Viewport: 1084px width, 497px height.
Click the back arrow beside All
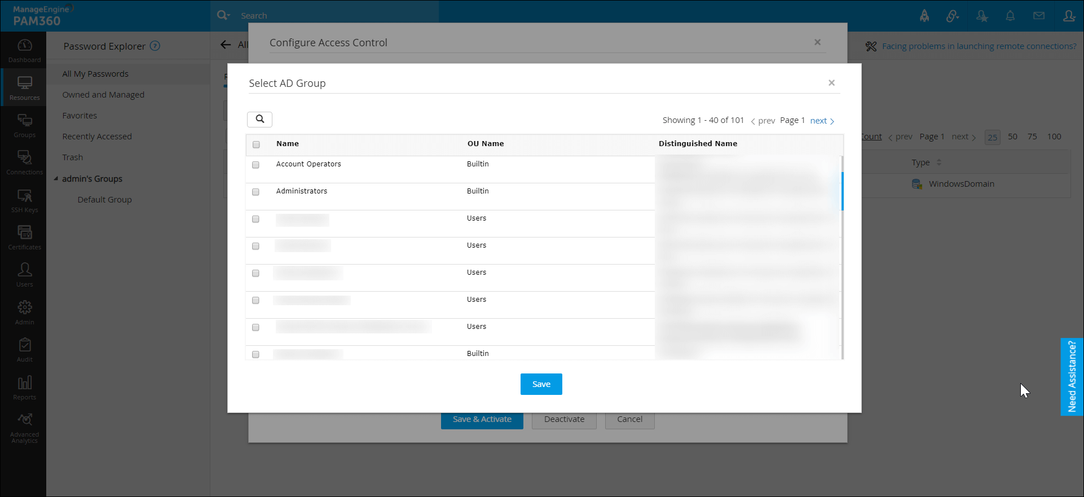pyautogui.click(x=226, y=45)
